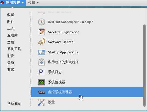Open the 位置 menu in top bar

tap(33, 3)
